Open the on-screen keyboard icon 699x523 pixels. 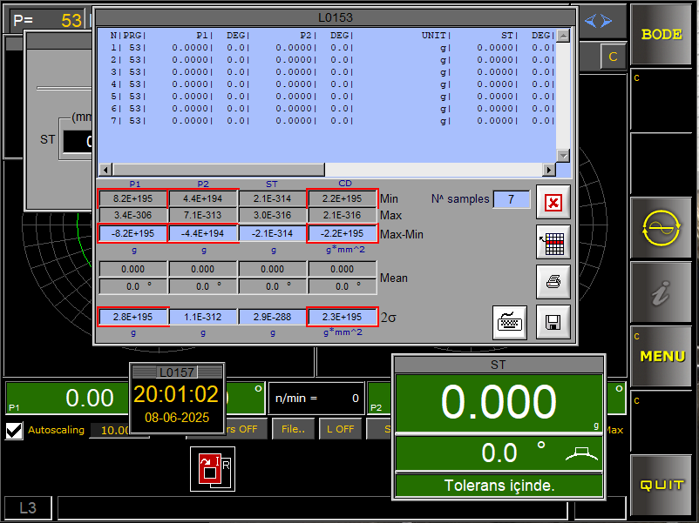pyautogui.click(x=510, y=322)
